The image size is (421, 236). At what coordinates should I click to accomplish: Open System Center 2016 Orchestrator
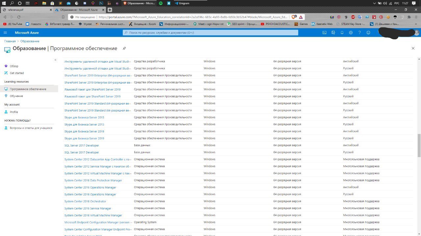pyautogui.click(x=85, y=201)
